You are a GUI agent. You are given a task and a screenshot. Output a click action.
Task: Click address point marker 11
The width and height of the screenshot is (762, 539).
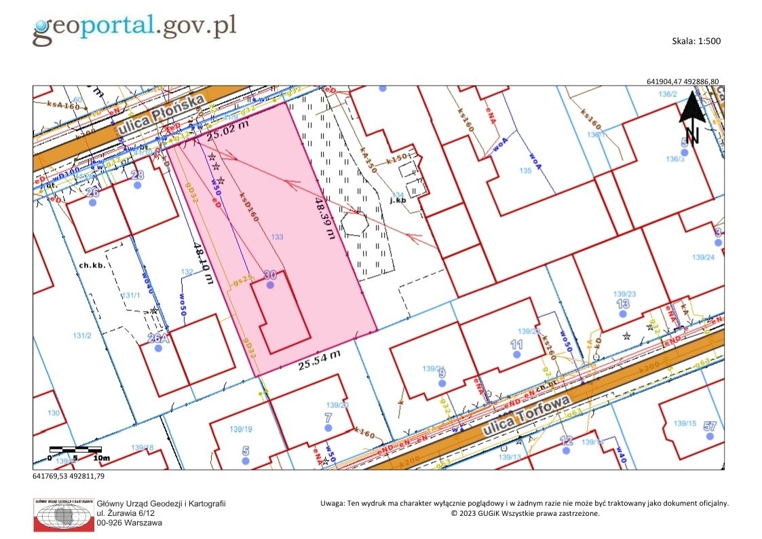point(516,355)
